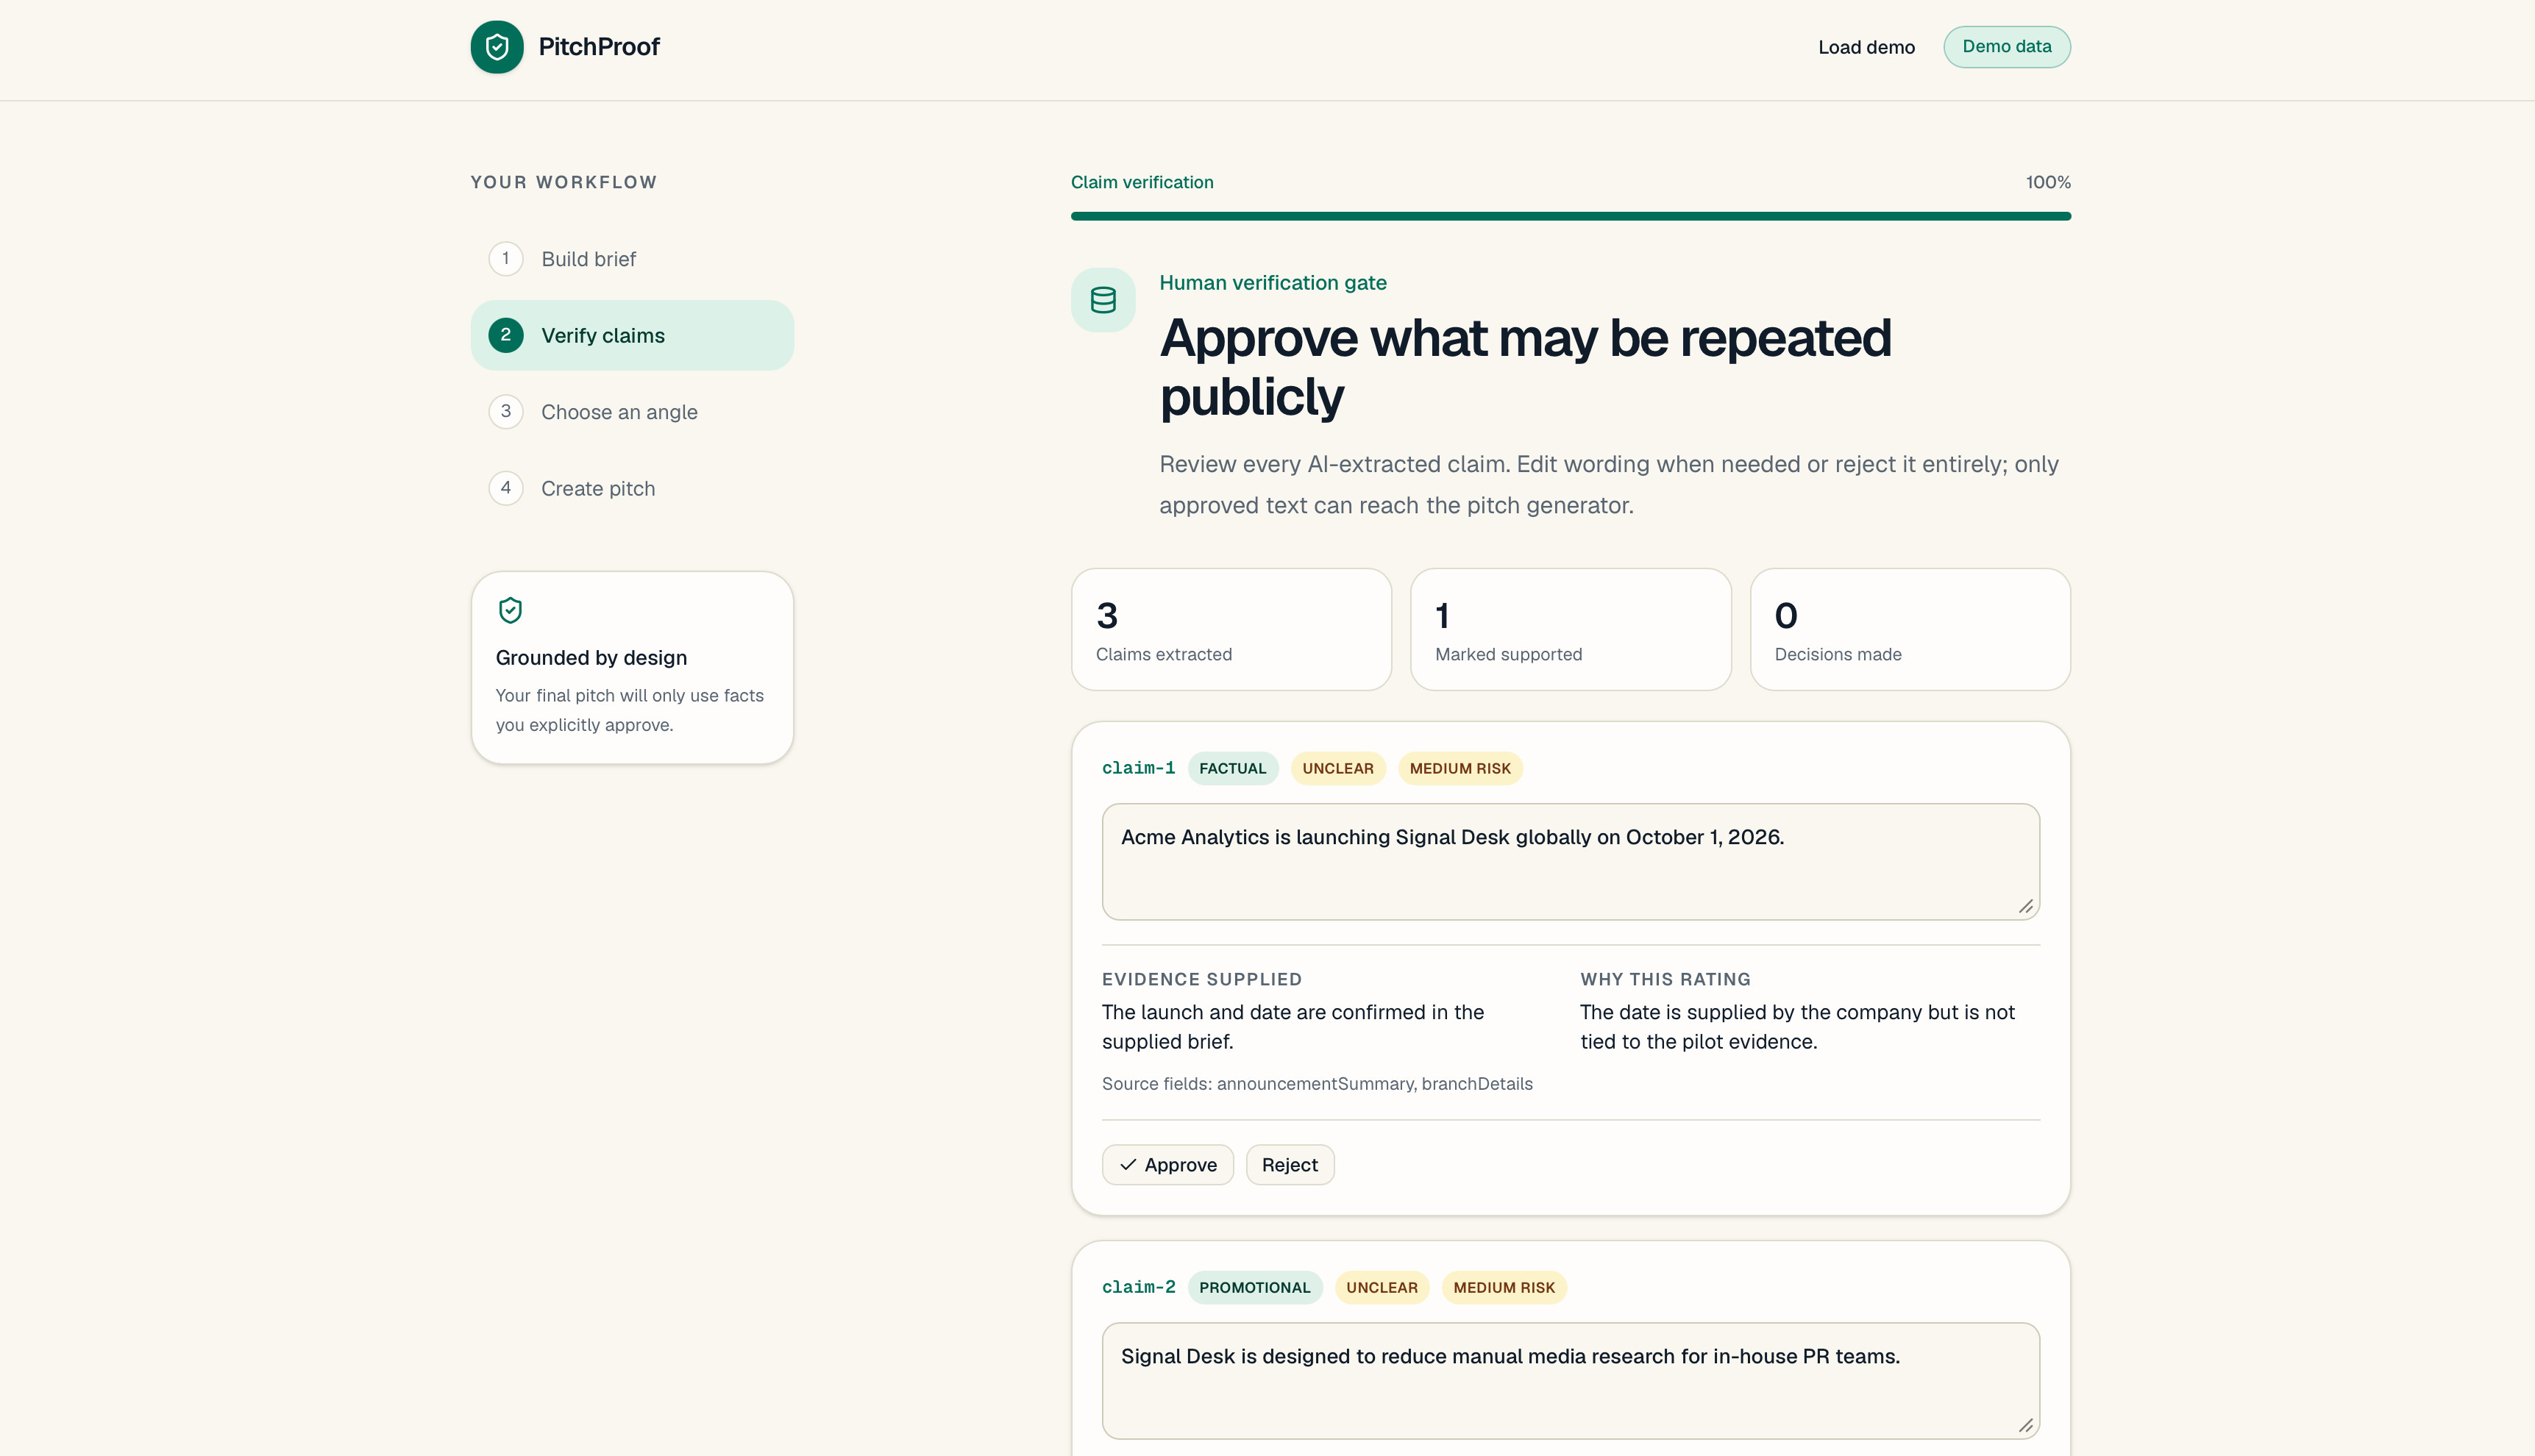Screen dimensions: 2535x1456
Task: Click the Human verification gate label
Action: tap(1273, 283)
